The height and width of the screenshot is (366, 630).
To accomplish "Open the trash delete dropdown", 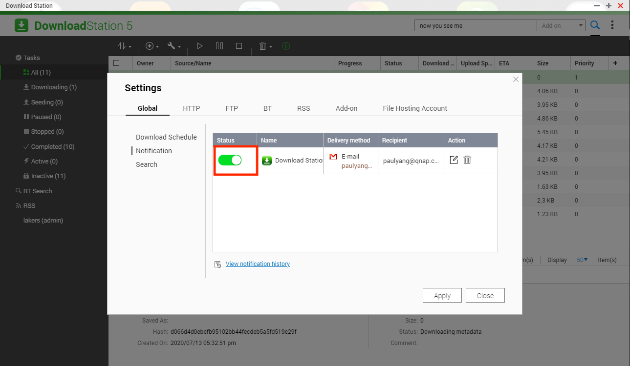I will click(265, 46).
